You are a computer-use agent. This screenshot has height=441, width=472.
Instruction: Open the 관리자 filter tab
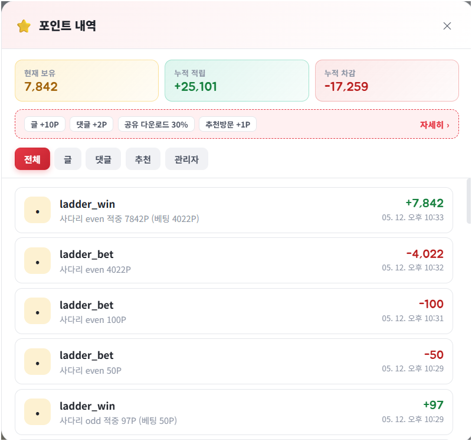pos(186,159)
